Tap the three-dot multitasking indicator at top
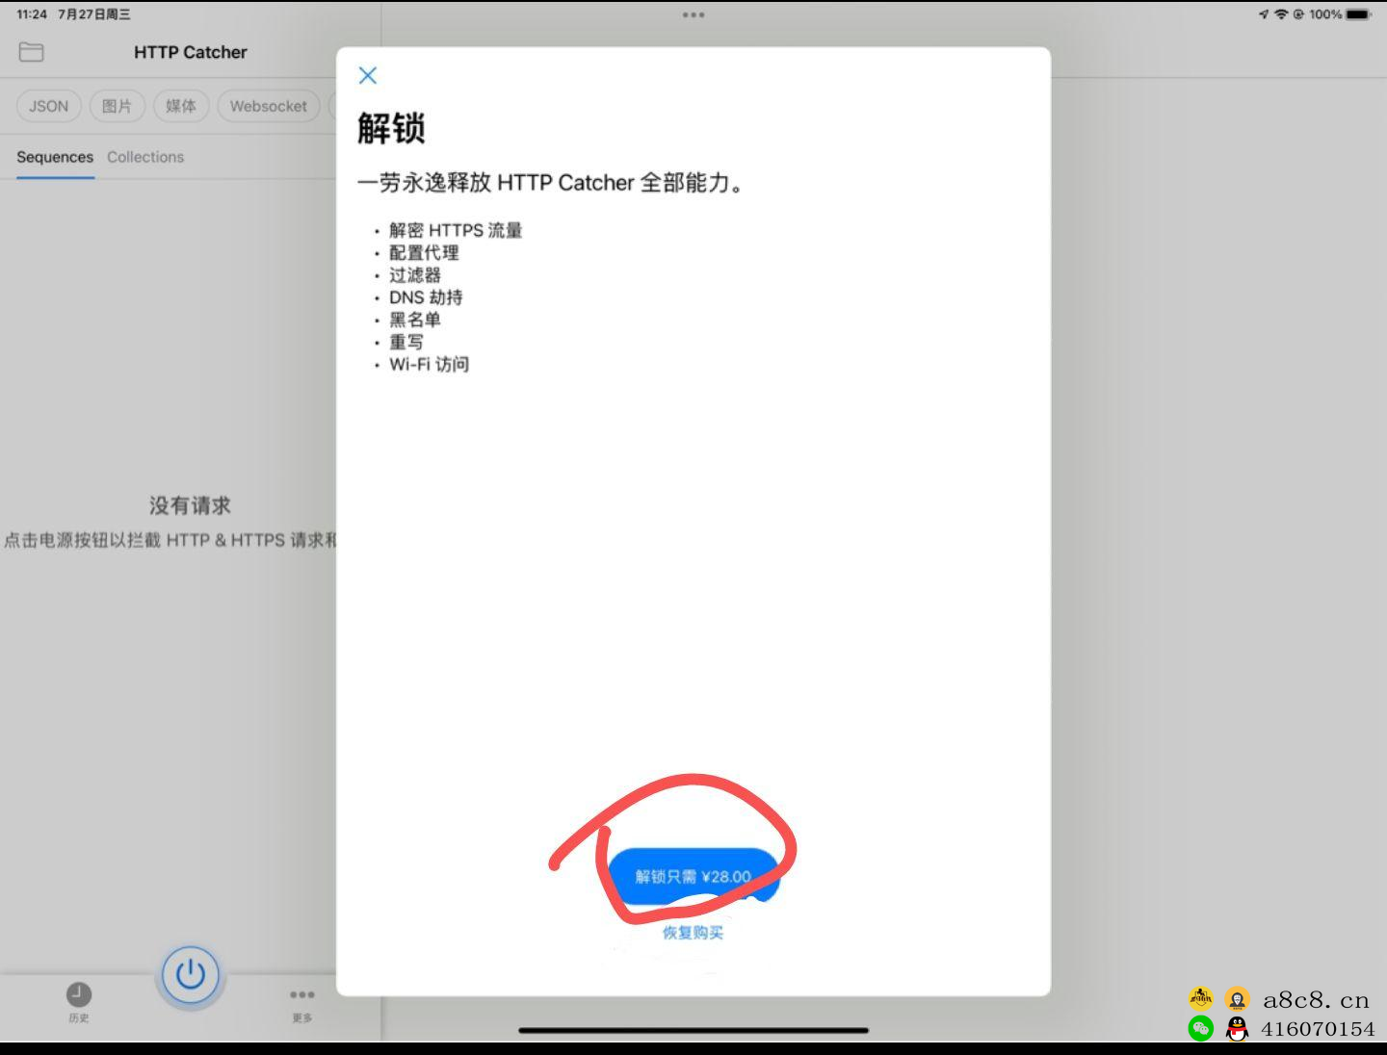Viewport: 1387px width, 1055px height. click(693, 14)
